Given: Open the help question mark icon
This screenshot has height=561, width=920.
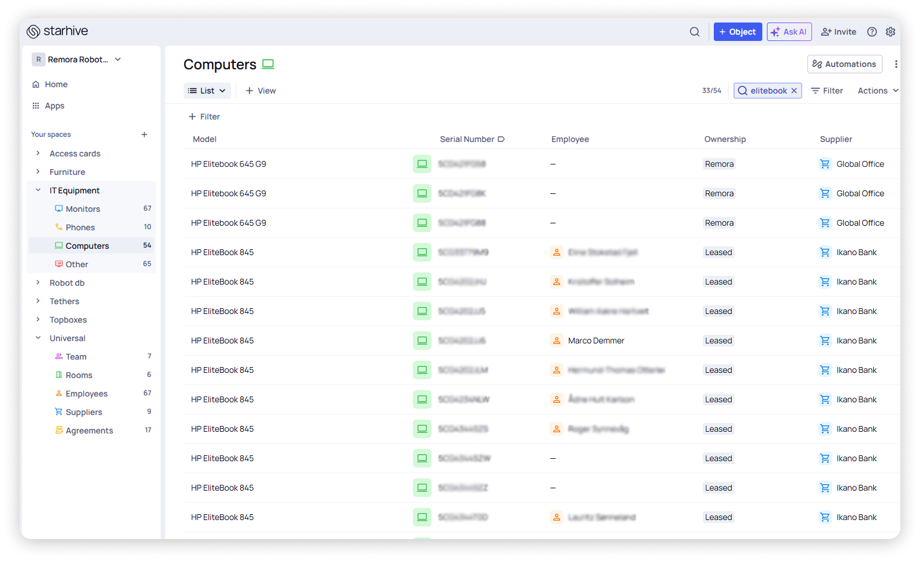Looking at the screenshot, I should pos(871,32).
